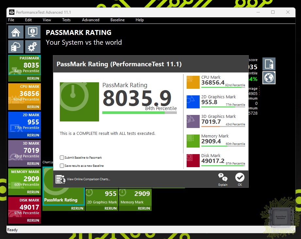Click View Online Comparison Charts link
The height and width of the screenshot is (239, 301).
point(88,179)
